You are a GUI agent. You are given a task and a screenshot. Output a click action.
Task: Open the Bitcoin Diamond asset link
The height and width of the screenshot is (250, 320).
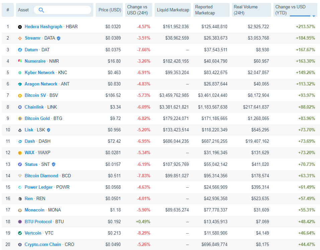click(42, 176)
